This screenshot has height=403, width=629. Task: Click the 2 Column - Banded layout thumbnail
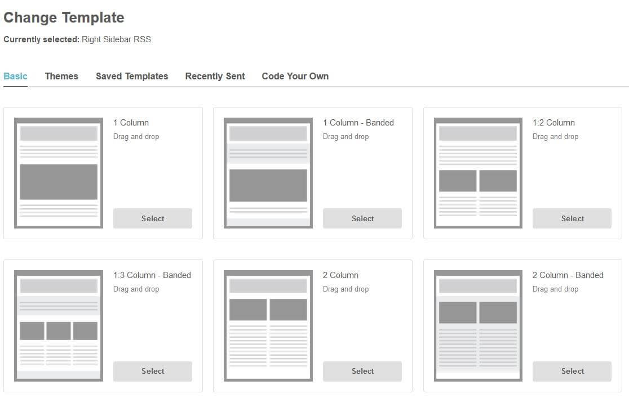[478, 326]
